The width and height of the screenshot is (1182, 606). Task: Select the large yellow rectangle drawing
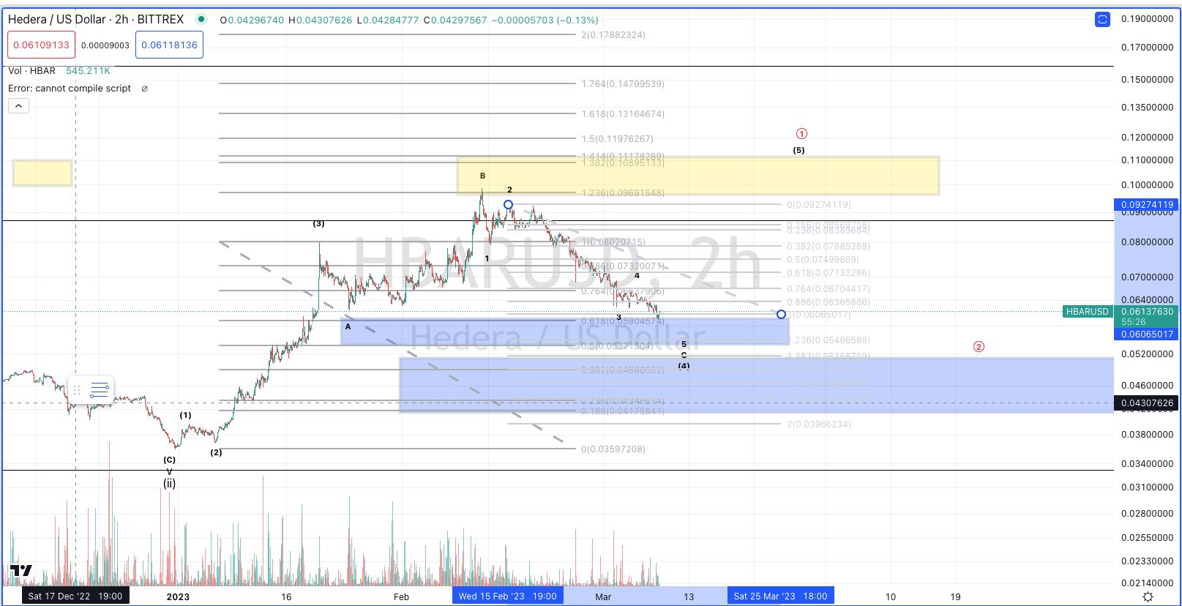click(x=698, y=176)
